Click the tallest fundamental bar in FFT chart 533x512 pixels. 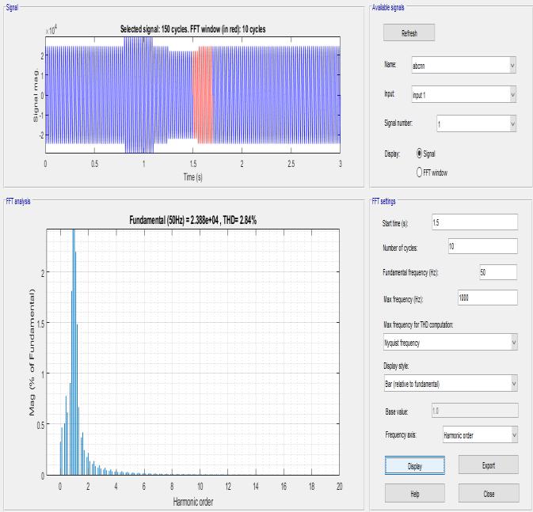[x=74, y=352]
